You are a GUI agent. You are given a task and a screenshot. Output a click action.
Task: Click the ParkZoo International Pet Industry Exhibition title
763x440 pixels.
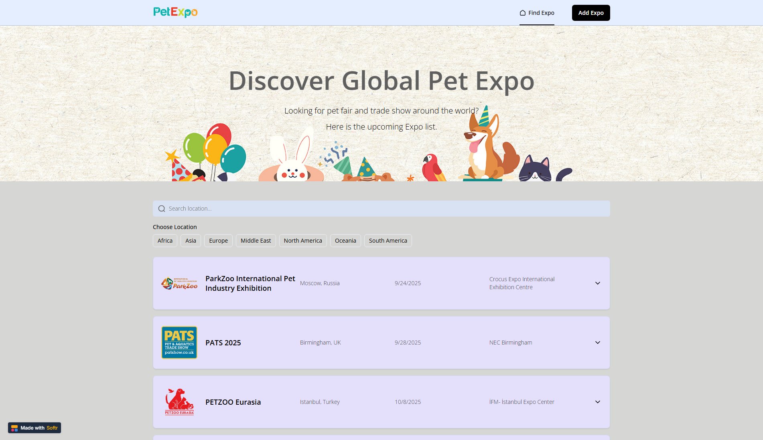point(250,283)
